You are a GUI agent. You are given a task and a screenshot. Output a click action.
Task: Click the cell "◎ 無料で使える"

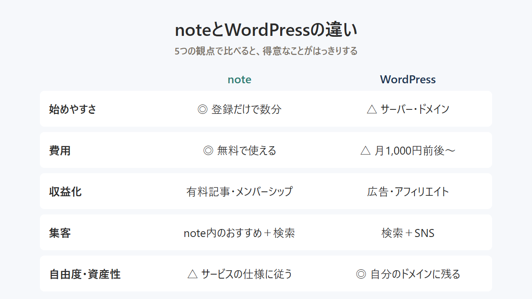[239, 150]
